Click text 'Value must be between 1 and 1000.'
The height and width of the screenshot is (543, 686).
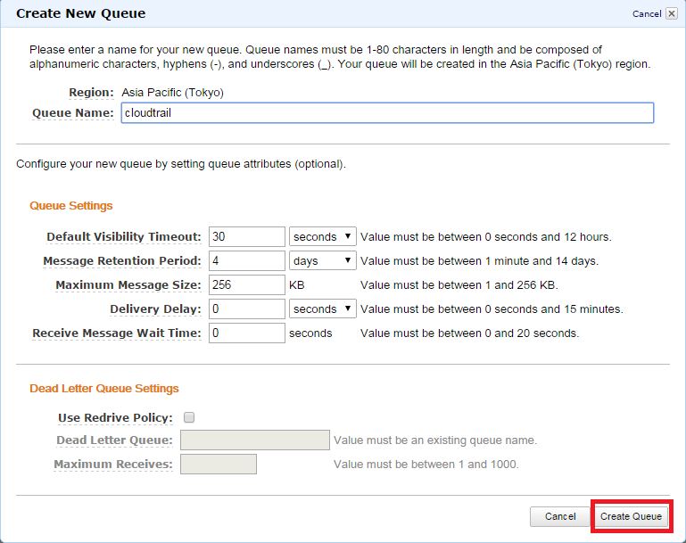pyautogui.click(x=426, y=465)
